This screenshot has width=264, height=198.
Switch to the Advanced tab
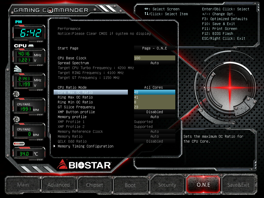(59, 185)
